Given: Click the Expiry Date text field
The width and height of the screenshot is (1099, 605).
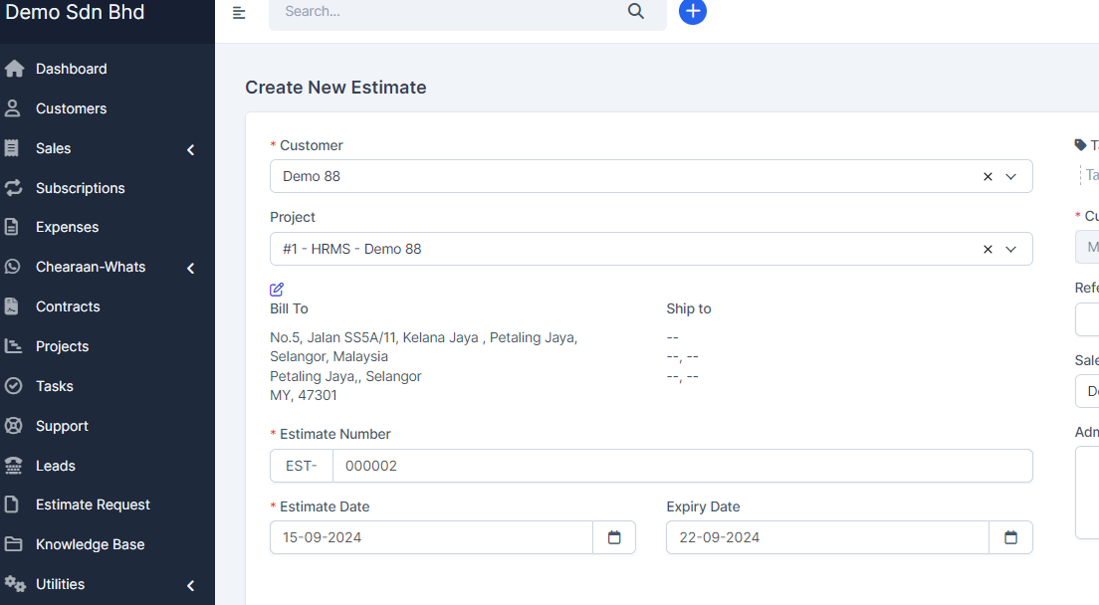Looking at the screenshot, I should [826, 537].
